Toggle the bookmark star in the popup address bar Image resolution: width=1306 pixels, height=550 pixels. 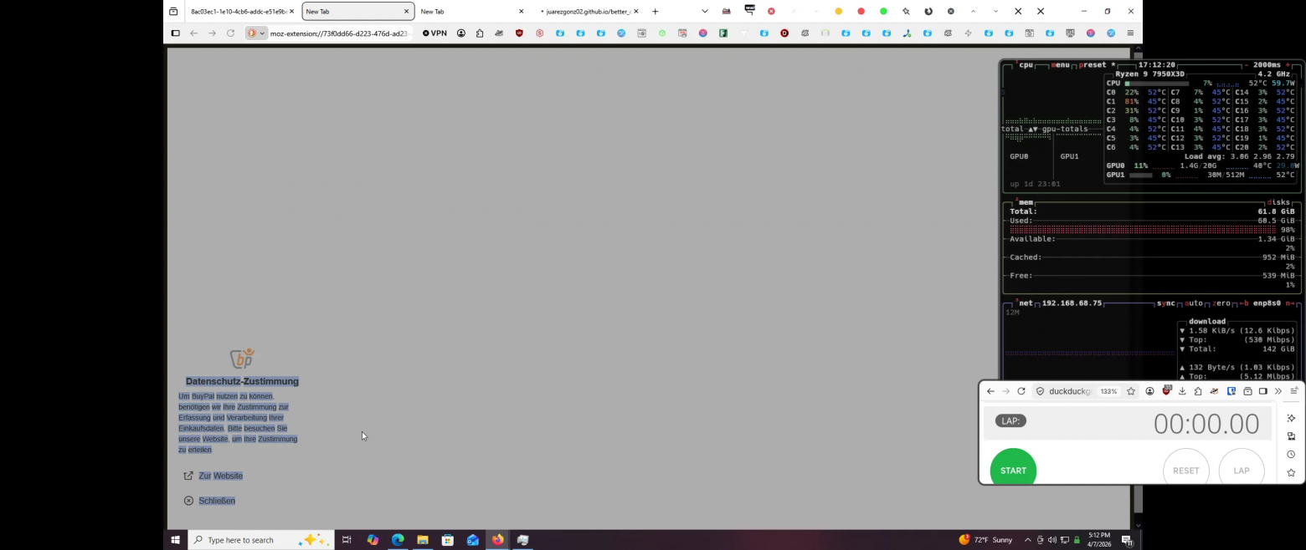click(1131, 391)
